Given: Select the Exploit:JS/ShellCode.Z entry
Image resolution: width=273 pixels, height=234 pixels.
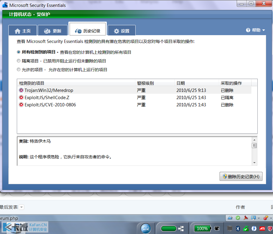Looking at the screenshot, I should (x=47, y=97).
